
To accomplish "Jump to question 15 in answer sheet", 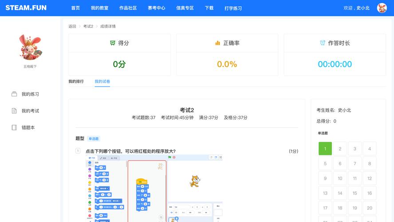I will tap(355, 193).
